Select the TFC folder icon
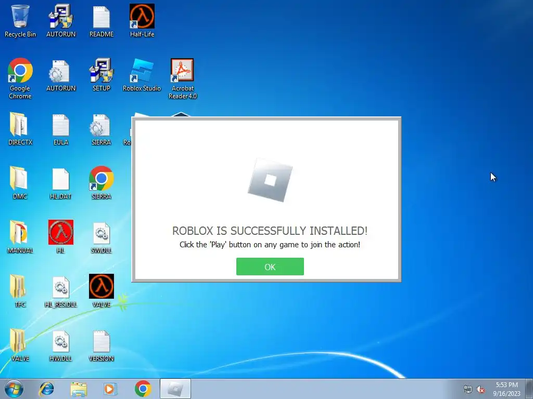 tap(20, 291)
